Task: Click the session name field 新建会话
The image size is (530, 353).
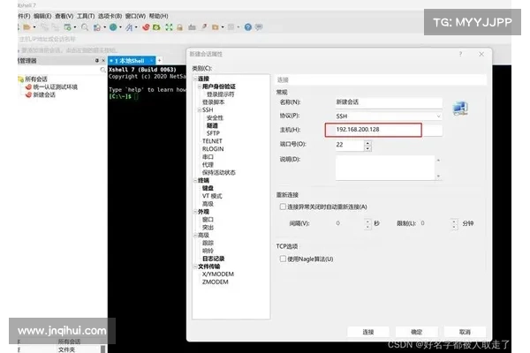Action: tap(389, 102)
